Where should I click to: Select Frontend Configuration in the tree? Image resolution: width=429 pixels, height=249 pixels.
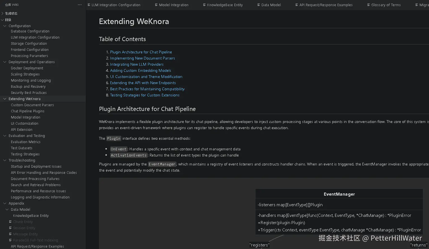pyautogui.click(x=30, y=50)
